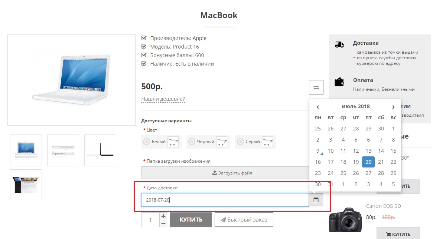Select the Серый color radio button

(x=240, y=142)
